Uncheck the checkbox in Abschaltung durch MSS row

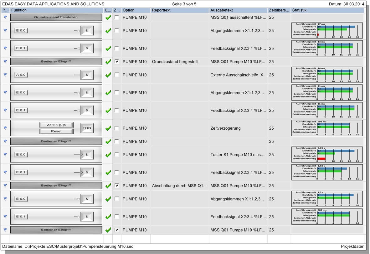[117, 186]
